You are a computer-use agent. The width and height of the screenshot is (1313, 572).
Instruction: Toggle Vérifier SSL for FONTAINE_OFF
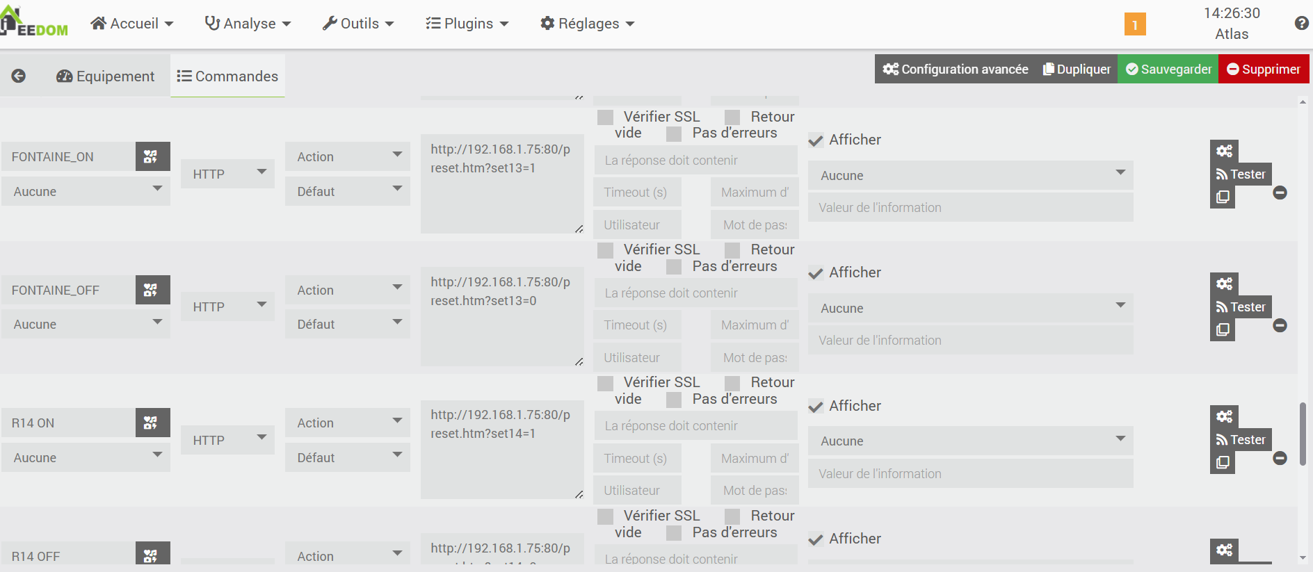pos(606,250)
